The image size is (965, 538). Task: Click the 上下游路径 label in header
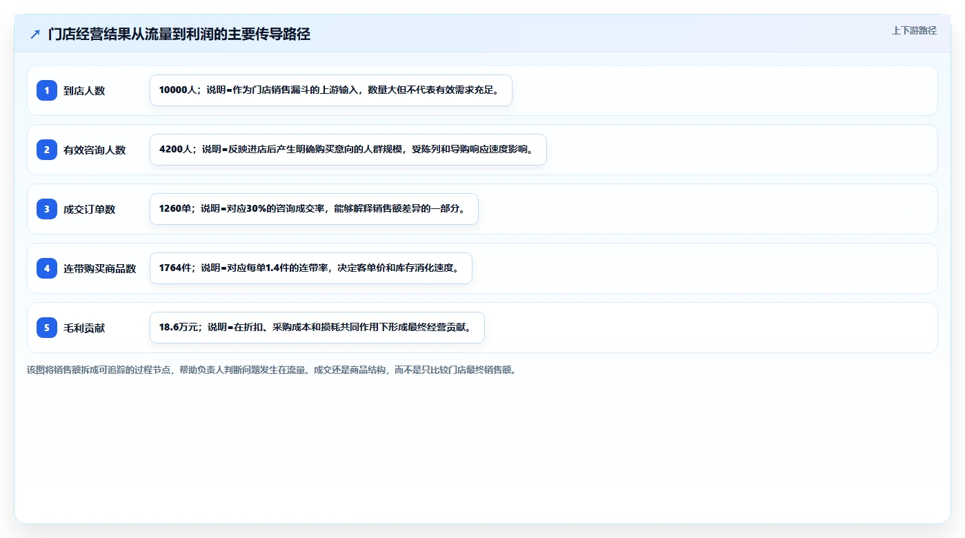tap(914, 30)
